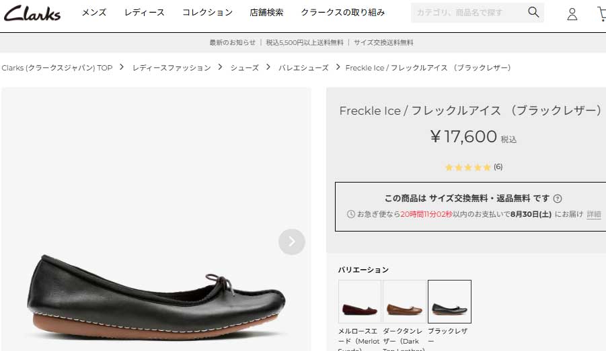Open the メンズ menu
606x351 pixels.
(94, 13)
